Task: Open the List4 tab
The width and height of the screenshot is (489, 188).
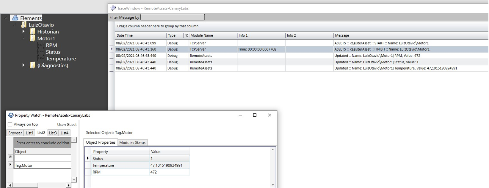Action: (x=65, y=133)
